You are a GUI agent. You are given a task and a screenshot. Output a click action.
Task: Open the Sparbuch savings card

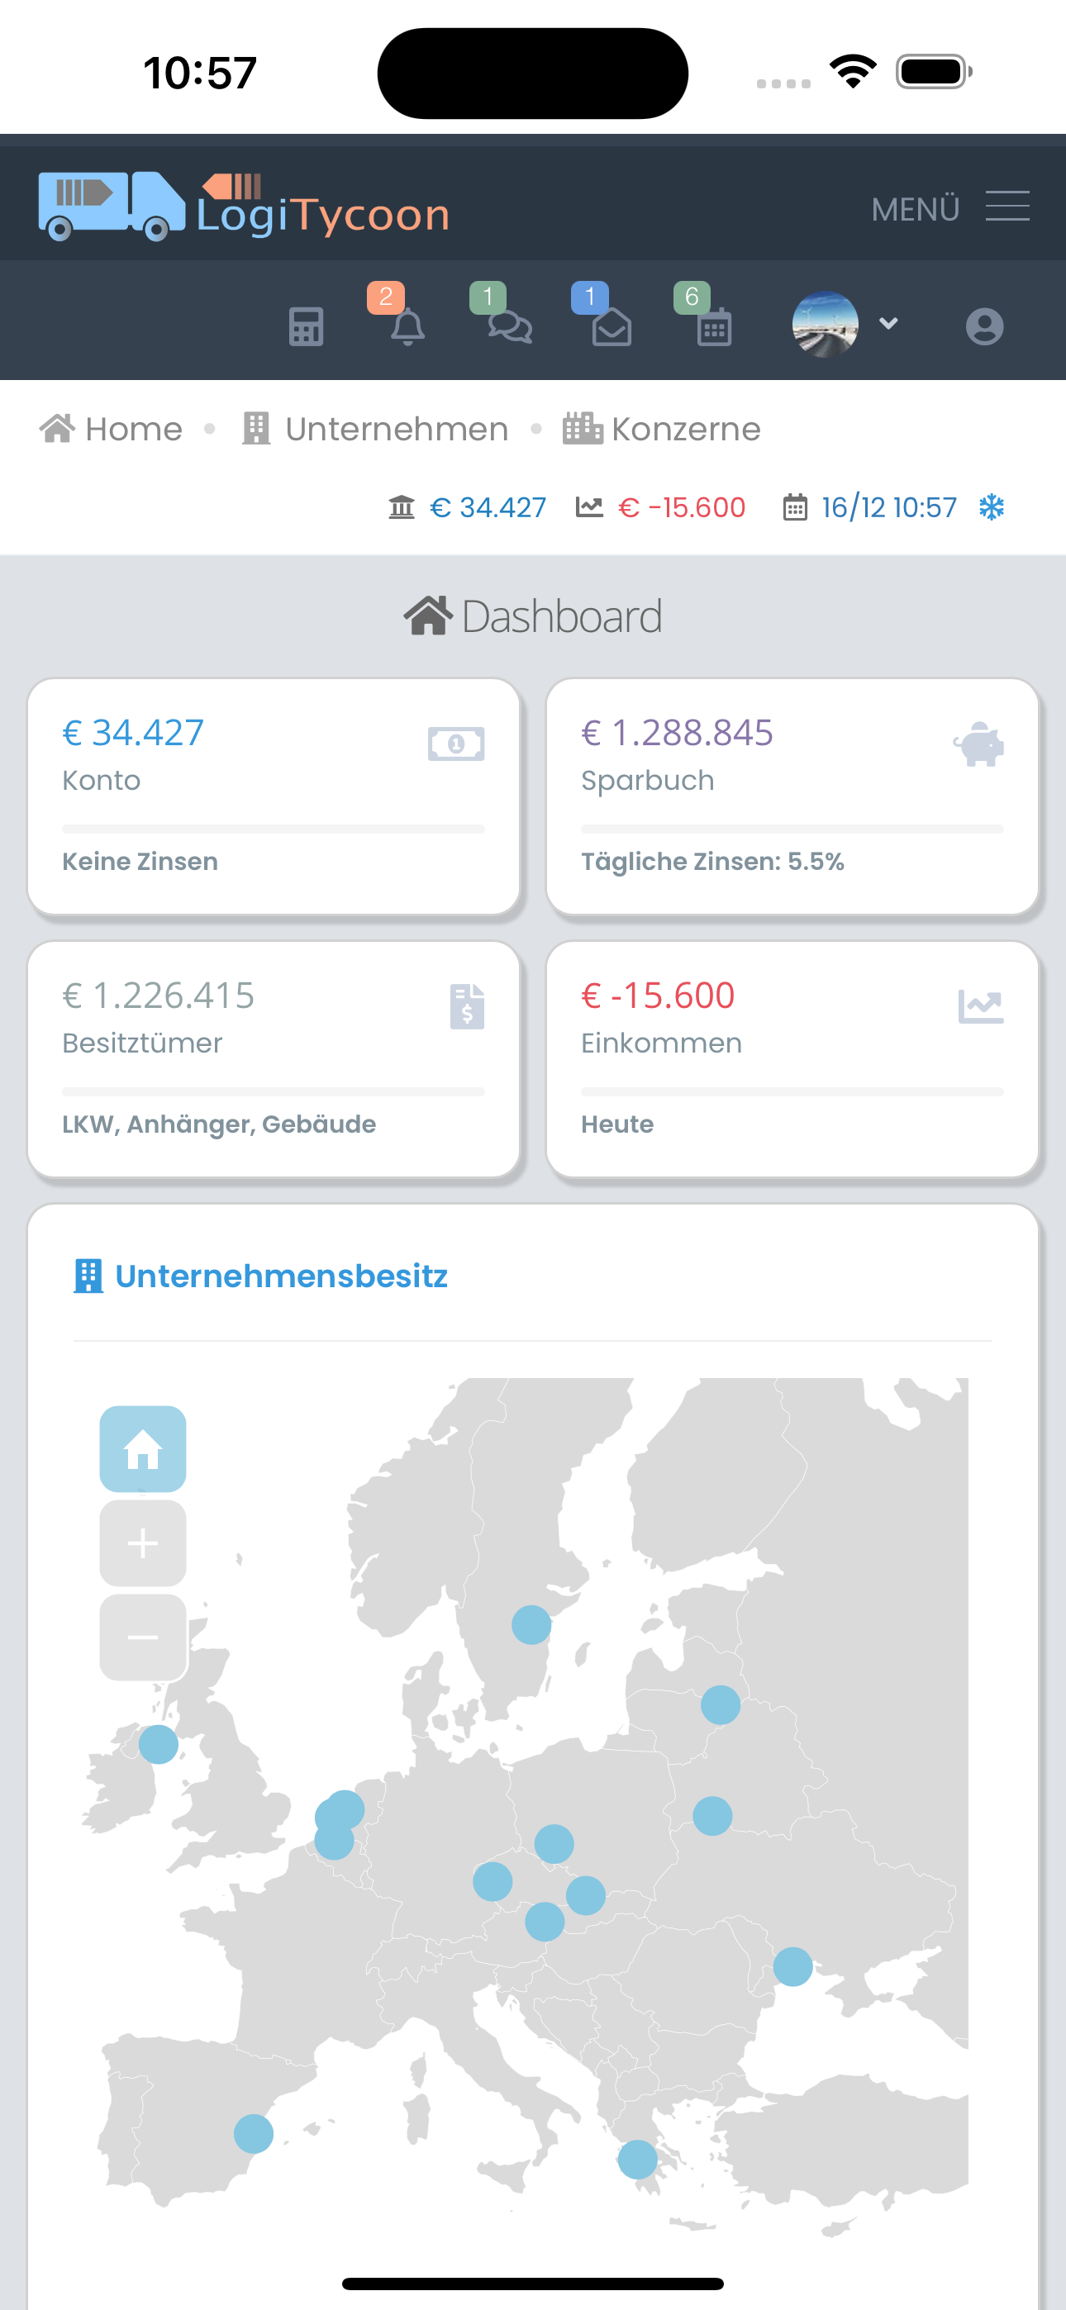click(x=792, y=796)
